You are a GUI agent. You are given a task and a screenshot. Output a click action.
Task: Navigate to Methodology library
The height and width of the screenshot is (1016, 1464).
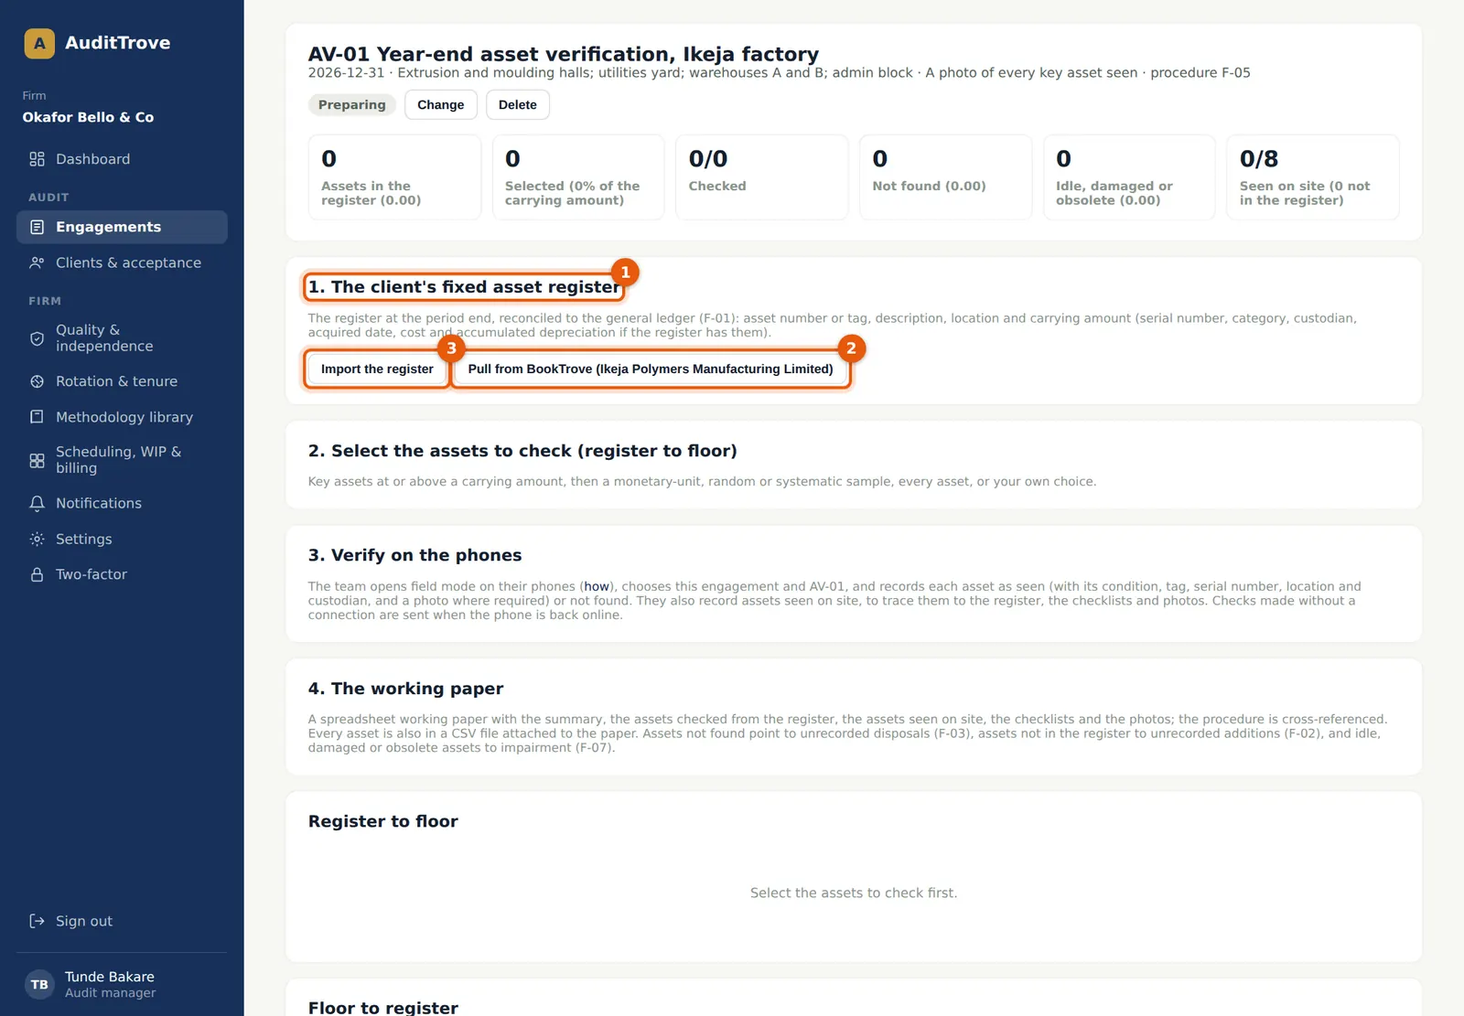(x=122, y=417)
